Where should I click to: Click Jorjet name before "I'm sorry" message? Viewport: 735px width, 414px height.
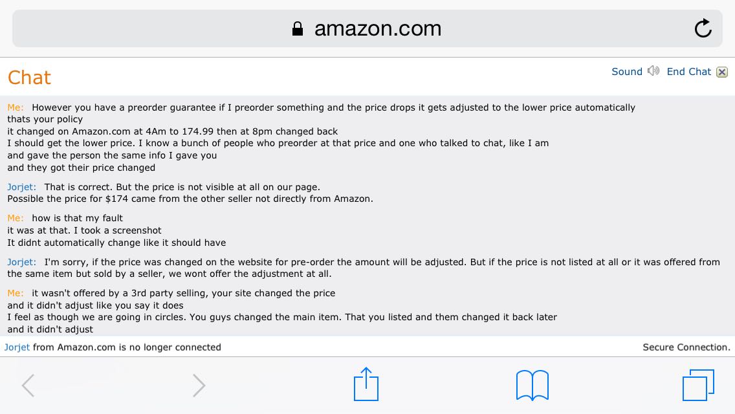click(x=21, y=262)
